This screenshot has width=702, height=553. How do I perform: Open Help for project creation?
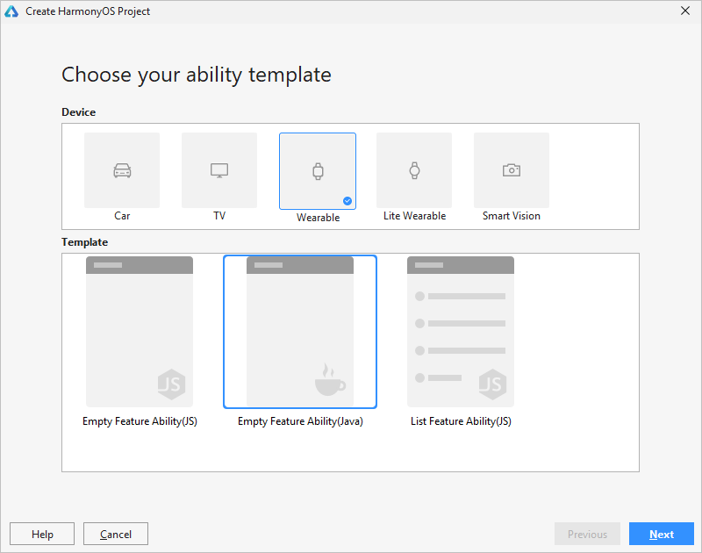[x=42, y=534]
